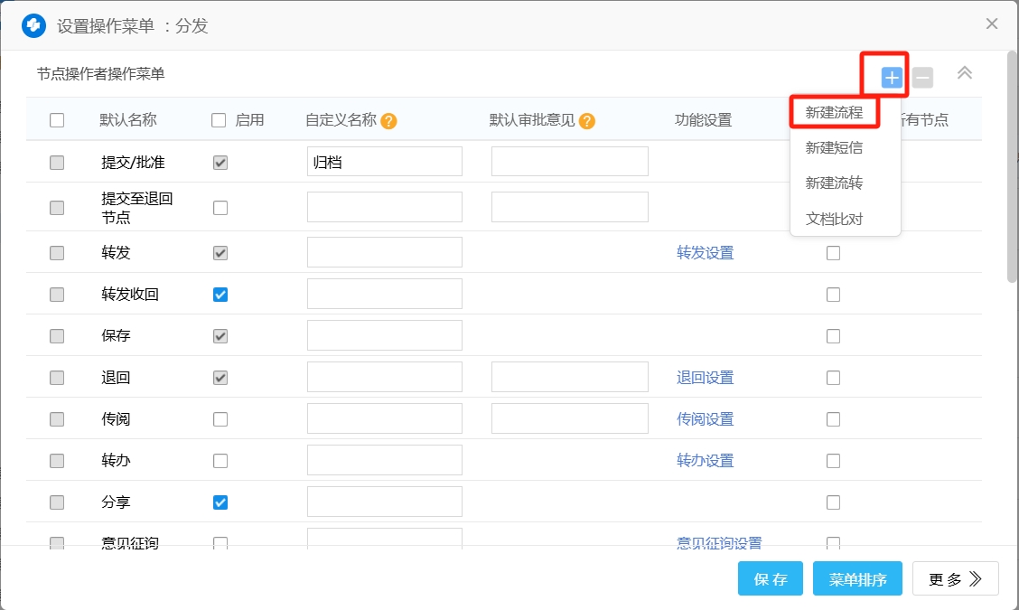The height and width of the screenshot is (610, 1019).
Task: Open the 退回设置 link
Action: point(705,378)
